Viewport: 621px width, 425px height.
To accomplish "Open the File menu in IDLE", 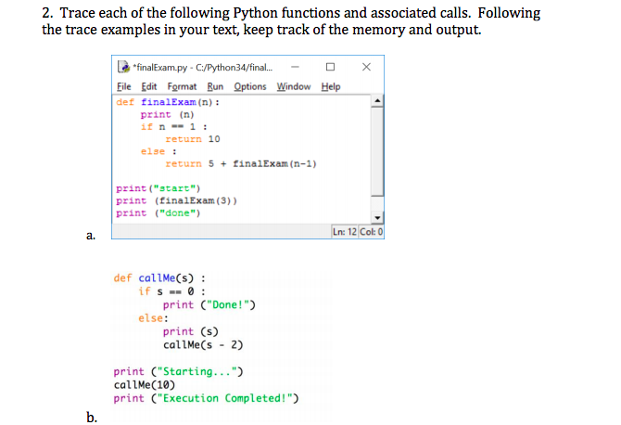I will pyautogui.click(x=123, y=86).
